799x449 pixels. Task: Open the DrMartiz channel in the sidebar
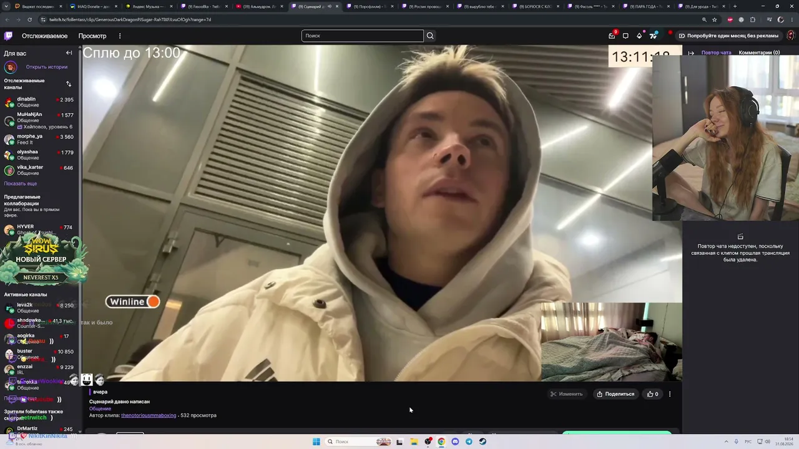tap(39, 431)
